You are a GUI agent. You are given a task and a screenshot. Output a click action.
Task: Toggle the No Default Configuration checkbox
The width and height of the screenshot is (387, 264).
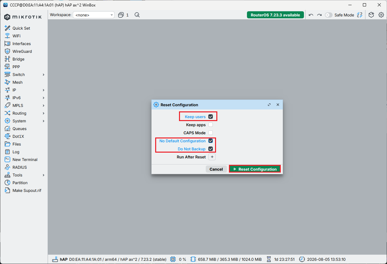click(x=211, y=141)
